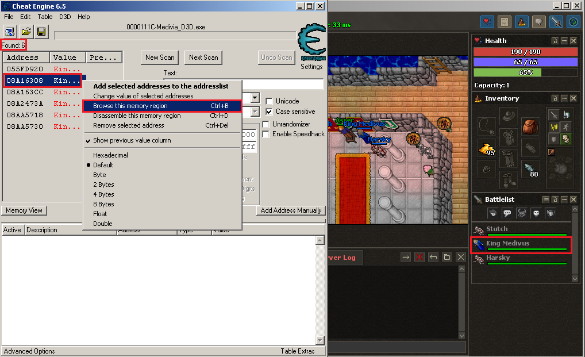The height and width of the screenshot is (357, 585).
Task: Click the right-arrow button beside Server Log
Action: (406, 257)
